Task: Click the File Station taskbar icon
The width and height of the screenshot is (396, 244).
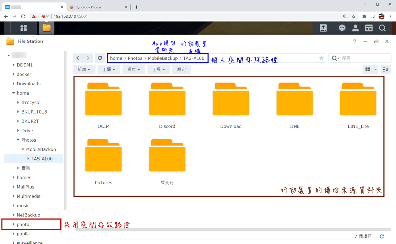Action: click(46, 28)
